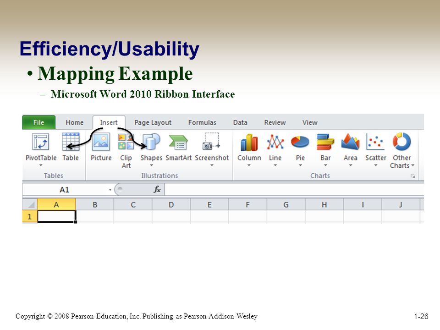
Task: Select column F header
Action: pos(248,204)
